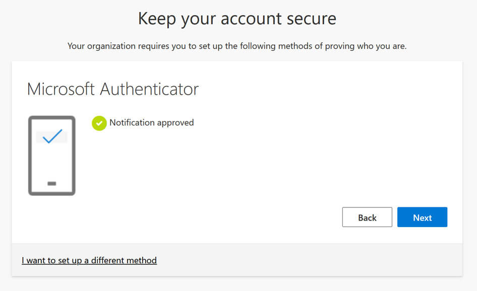Click the words 'different method' in the footer link
This screenshot has width=477, height=291.
124,260
